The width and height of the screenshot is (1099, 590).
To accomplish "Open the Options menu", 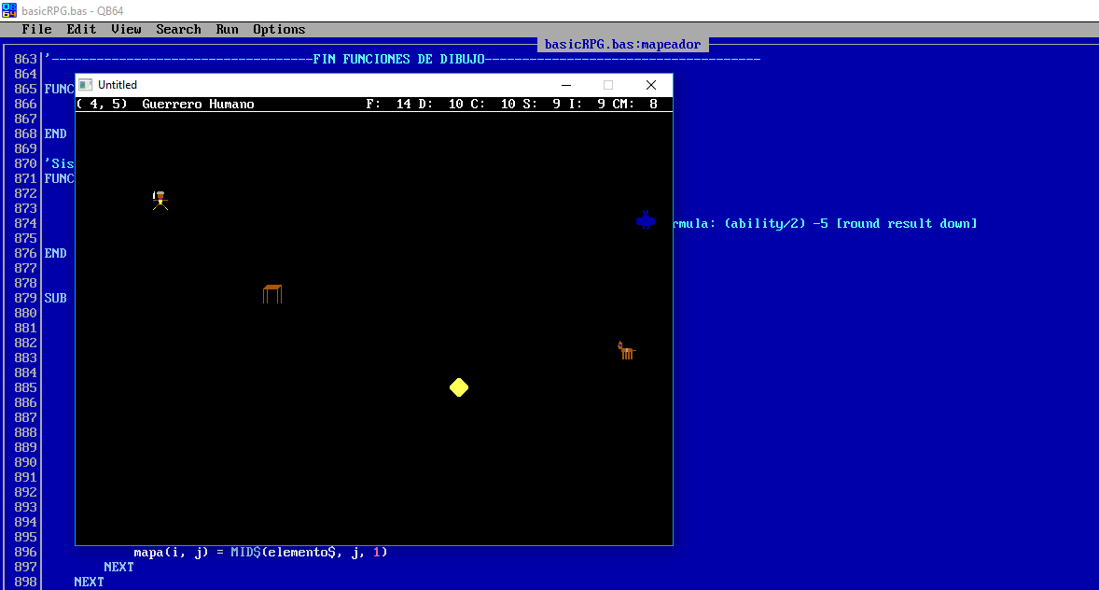I will 278,29.
